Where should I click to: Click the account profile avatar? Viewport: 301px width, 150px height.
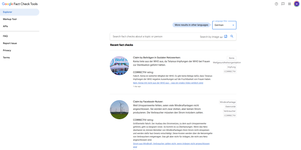[296, 4]
